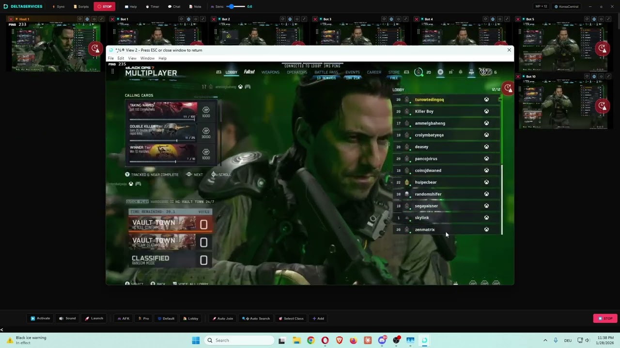Open File Explorer from the taskbar

point(296,340)
